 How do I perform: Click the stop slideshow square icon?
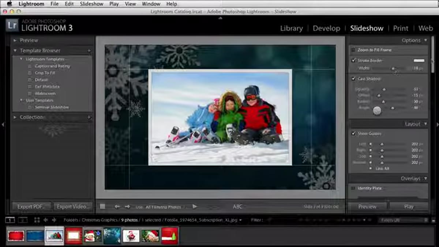[102, 206]
